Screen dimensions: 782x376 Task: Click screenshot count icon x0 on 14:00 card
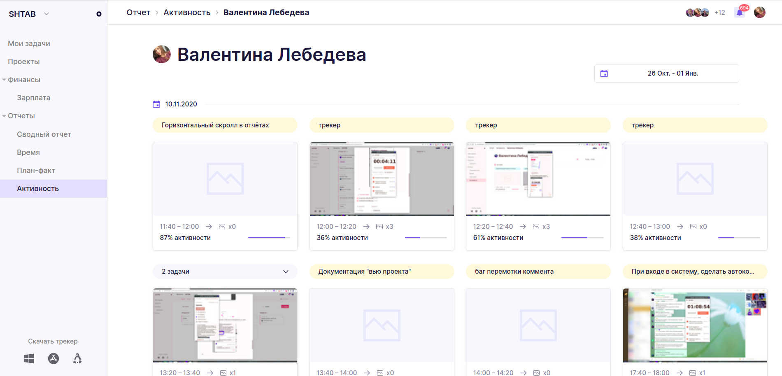(536, 373)
